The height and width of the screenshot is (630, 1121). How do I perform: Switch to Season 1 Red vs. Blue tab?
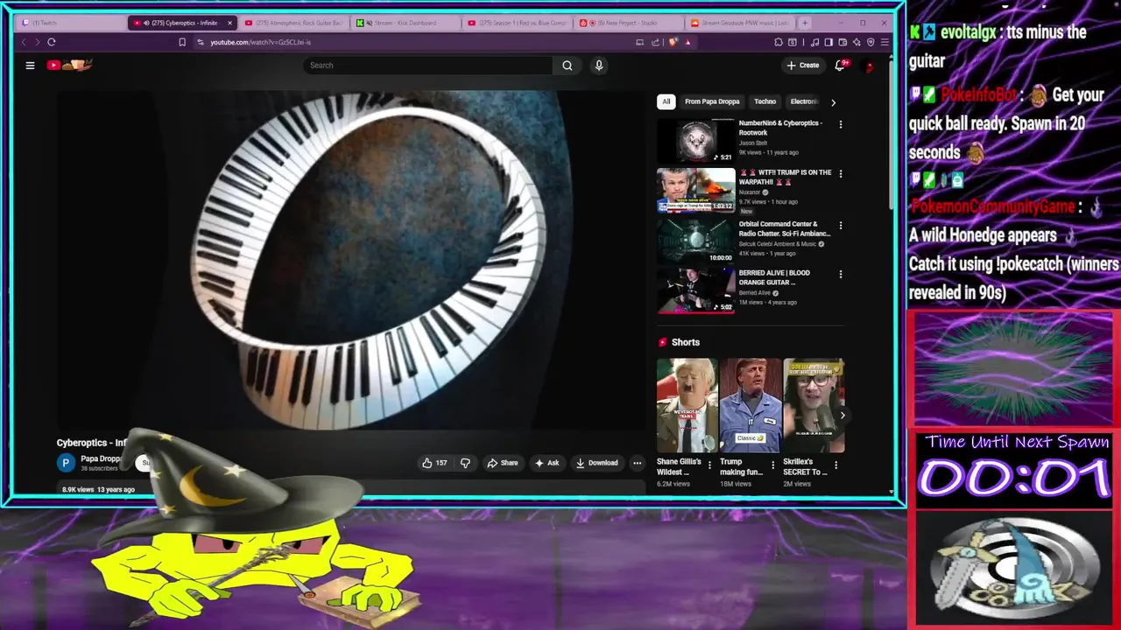pos(518,23)
